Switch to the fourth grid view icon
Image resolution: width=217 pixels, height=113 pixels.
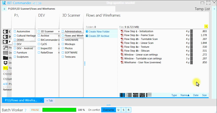(x=142, y=95)
